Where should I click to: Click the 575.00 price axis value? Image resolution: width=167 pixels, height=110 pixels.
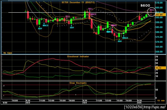pos(159,37)
